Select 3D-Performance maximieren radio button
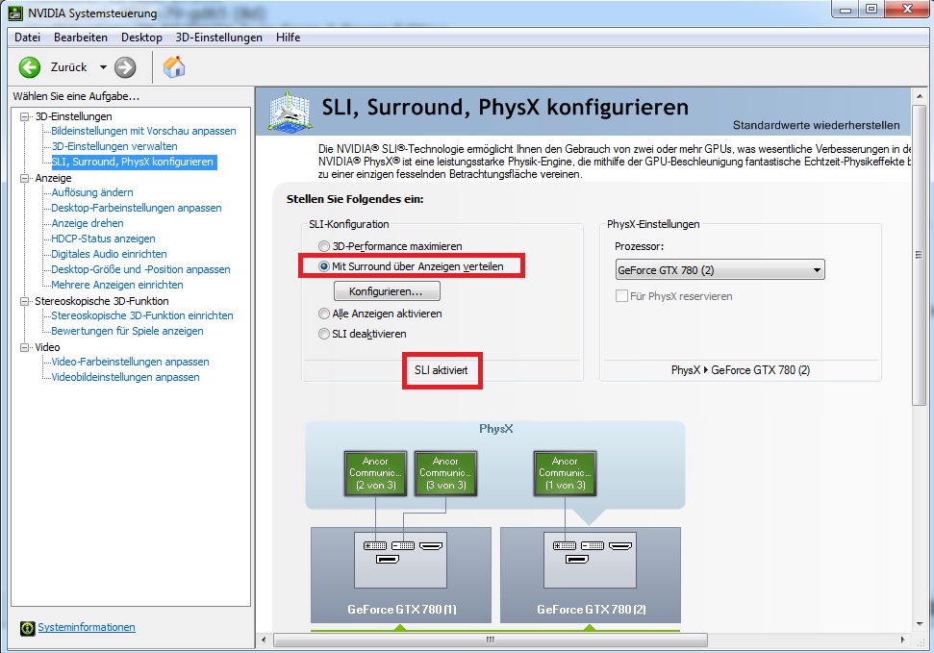Viewport: 934px width, 653px height. [x=323, y=246]
